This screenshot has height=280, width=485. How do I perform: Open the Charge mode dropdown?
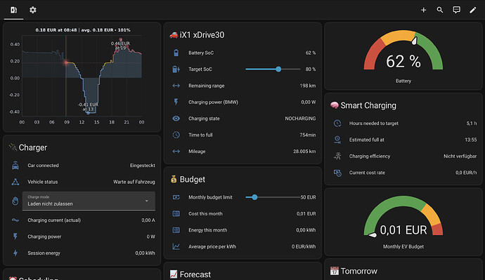[x=89, y=201]
